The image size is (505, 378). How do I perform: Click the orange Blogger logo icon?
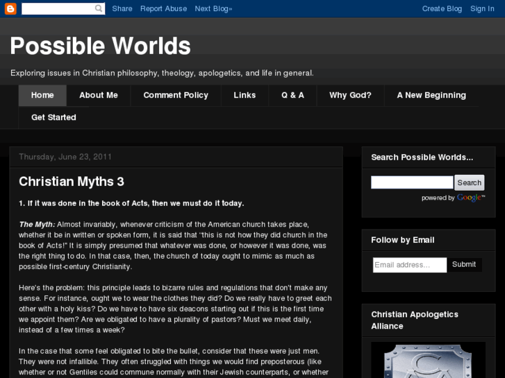point(10,9)
